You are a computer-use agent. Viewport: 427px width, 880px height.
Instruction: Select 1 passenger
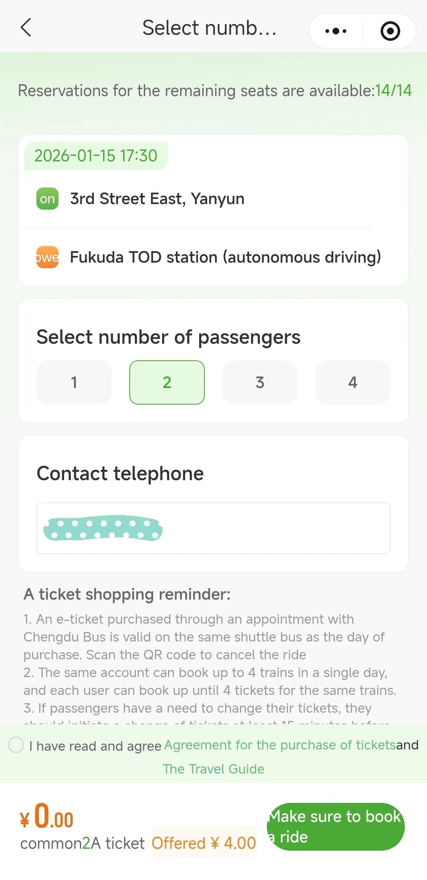[x=74, y=382]
